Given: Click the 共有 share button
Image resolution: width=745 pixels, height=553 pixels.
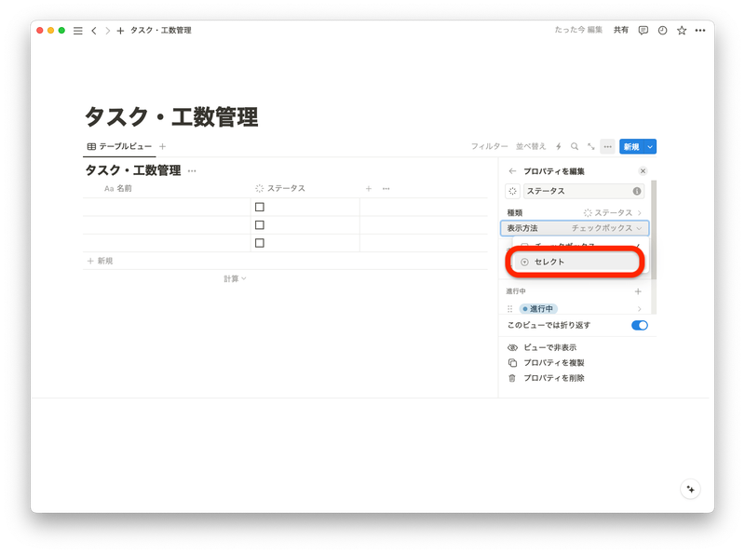Looking at the screenshot, I should (x=620, y=30).
